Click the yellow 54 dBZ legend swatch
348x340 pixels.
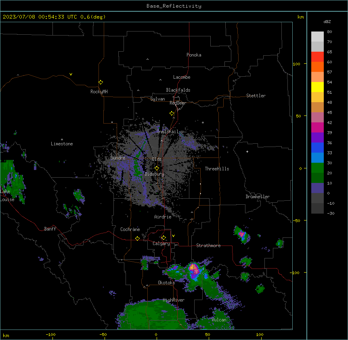[317, 87]
